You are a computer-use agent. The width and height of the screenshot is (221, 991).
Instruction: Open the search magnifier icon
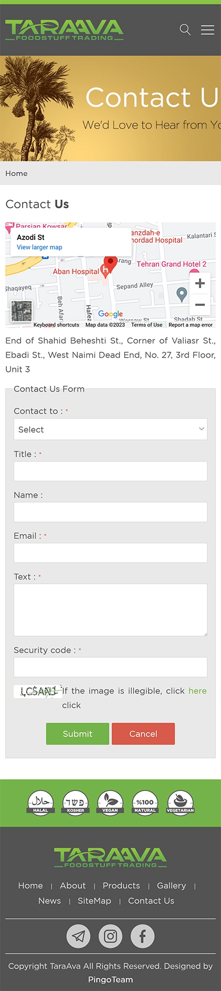(x=185, y=30)
